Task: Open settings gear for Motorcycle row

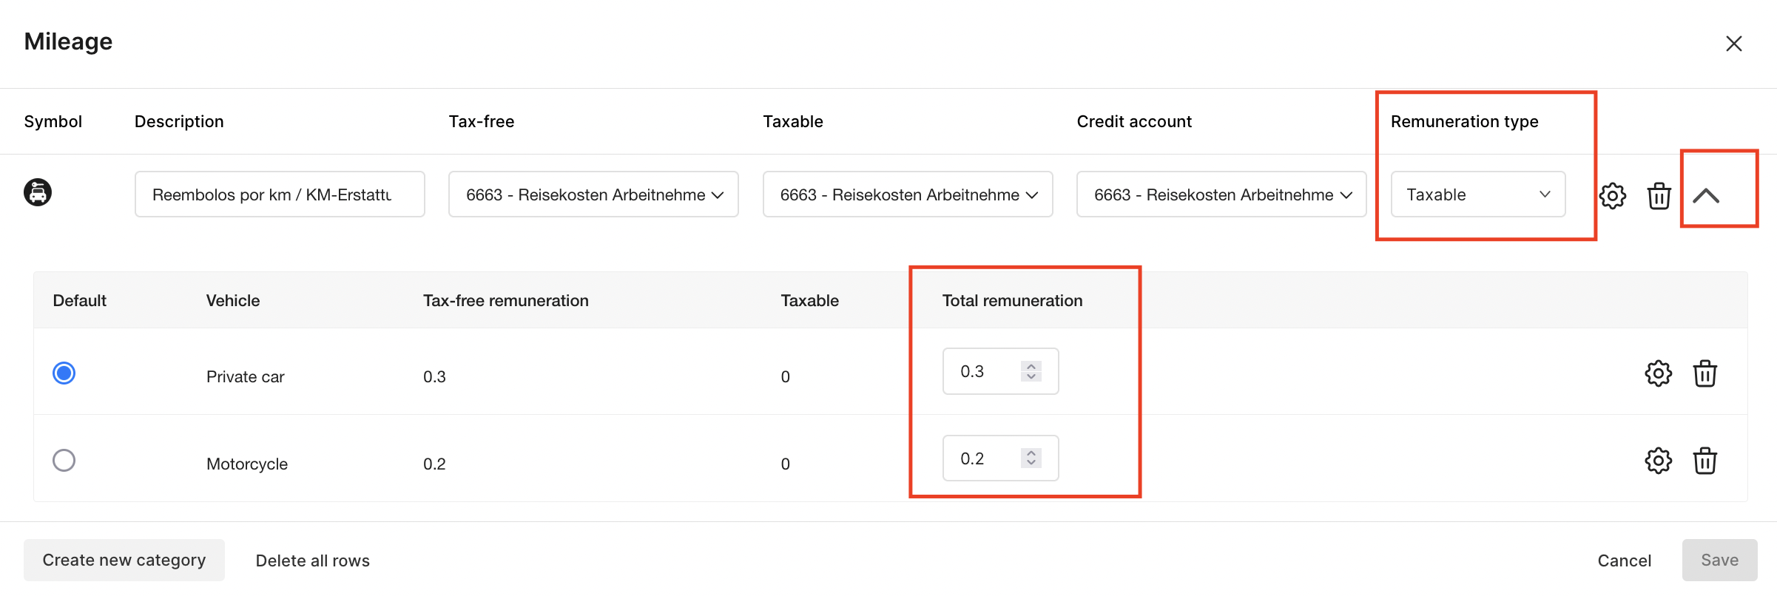Action: pos(1658,461)
